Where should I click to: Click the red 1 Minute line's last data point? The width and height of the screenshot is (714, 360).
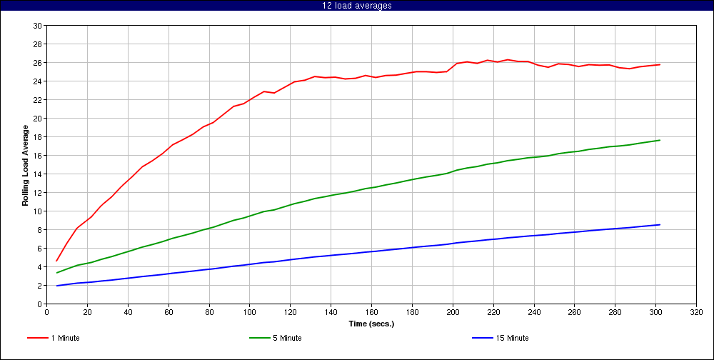pyautogui.click(x=660, y=65)
